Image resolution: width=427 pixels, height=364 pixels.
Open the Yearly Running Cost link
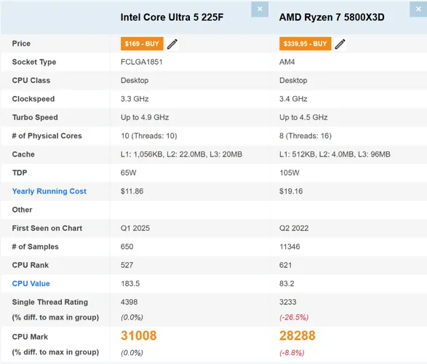[x=49, y=191]
